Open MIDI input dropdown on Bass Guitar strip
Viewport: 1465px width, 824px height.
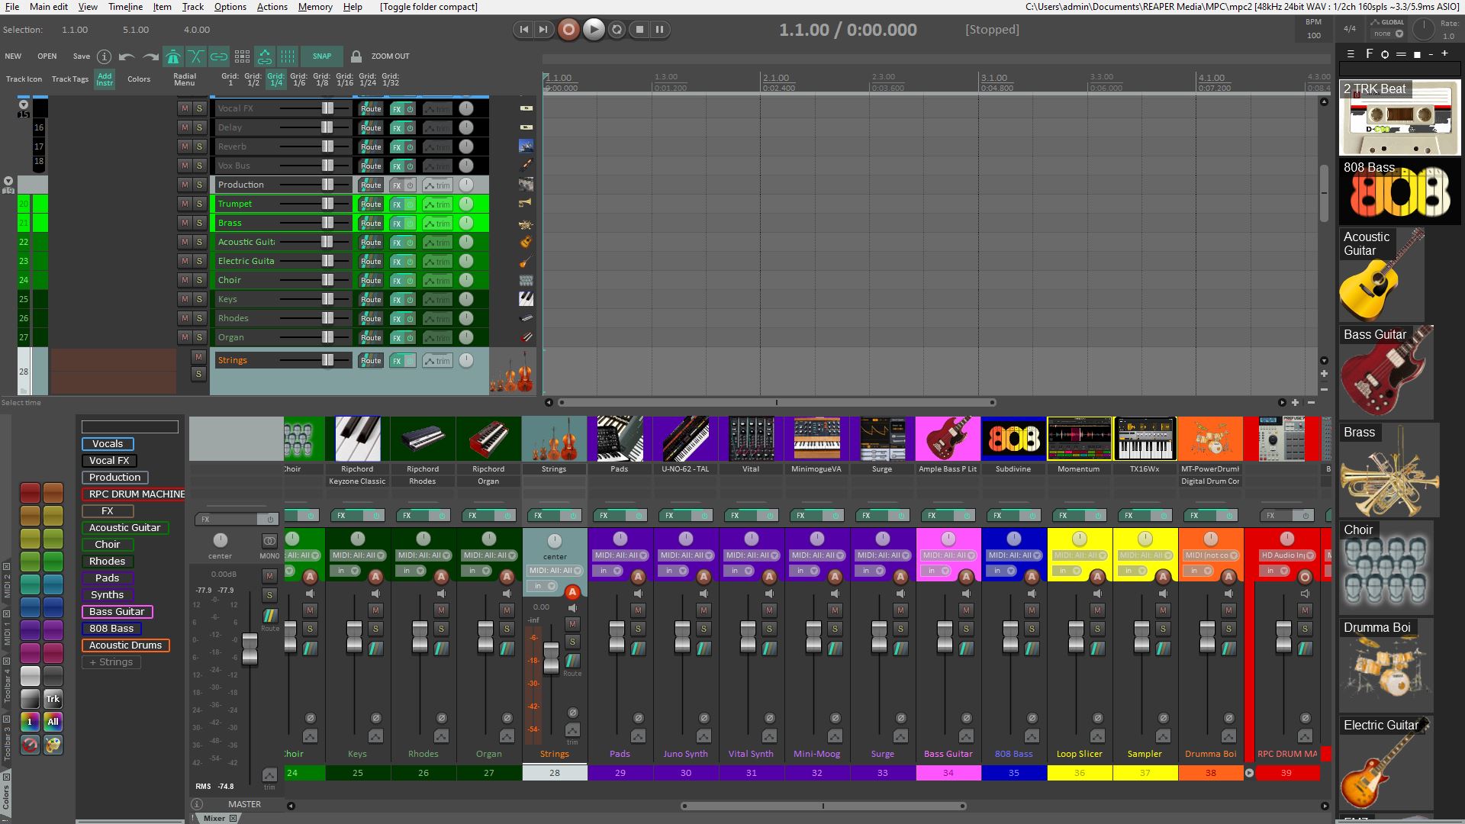pyautogui.click(x=948, y=555)
